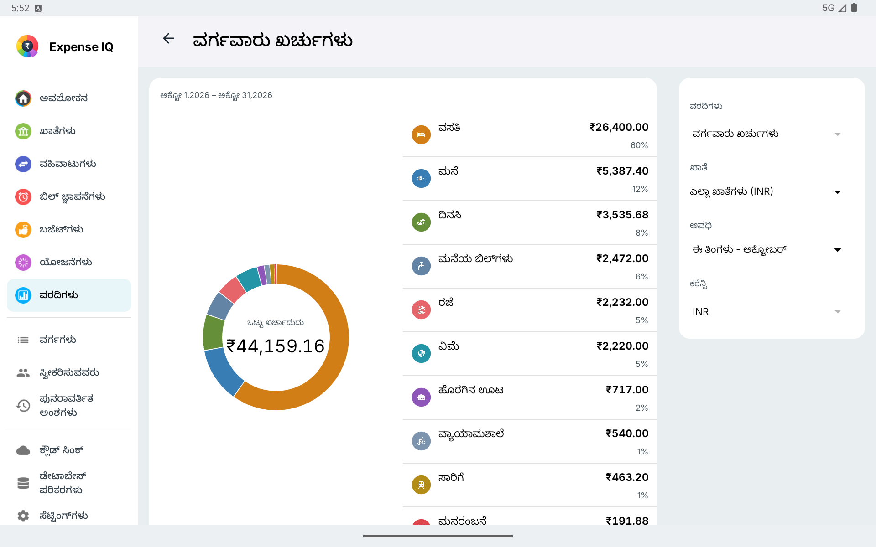Click the ವ್ಯಾಯಾಮಶಾಲೆ cyclist icon
The width and height of the screenshot is (876, 547).
[421, 441]
